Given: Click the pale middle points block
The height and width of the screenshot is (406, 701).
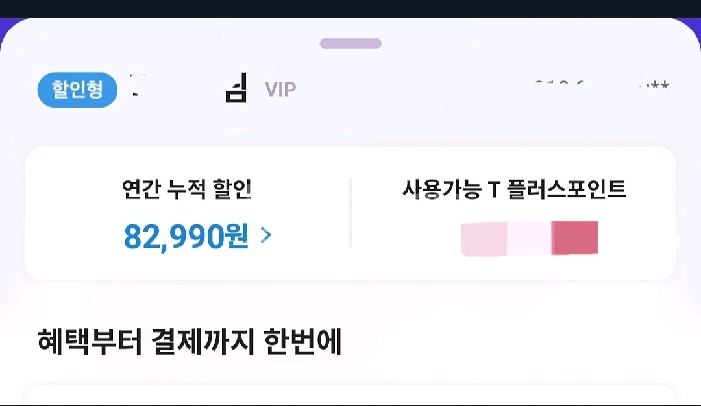Looking at the screenshot, I should click(529, 239).
